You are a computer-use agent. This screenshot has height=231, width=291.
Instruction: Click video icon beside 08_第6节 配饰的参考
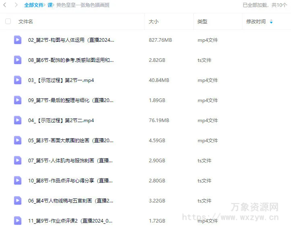pos(18,60)
